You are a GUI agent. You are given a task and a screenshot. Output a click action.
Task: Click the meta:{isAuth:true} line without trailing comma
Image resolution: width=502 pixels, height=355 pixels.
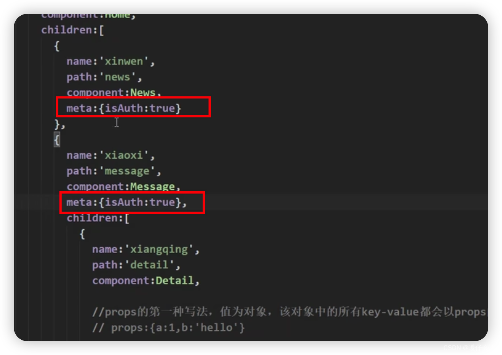coord(124,108)
